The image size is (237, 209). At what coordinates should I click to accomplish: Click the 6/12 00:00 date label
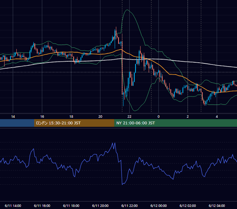point(159,206)
